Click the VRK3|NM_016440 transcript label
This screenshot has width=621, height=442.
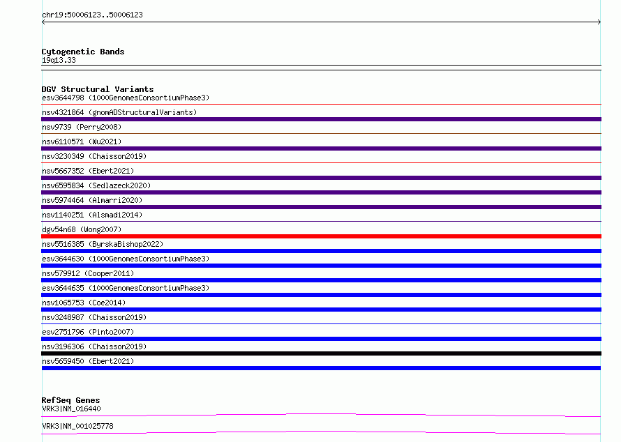(71, 409)
